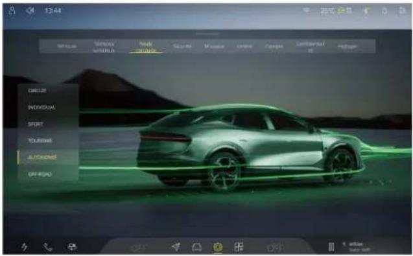This screenshot has height=256, width=413.
Task: Open the now-playing track title
Action: 356,244
